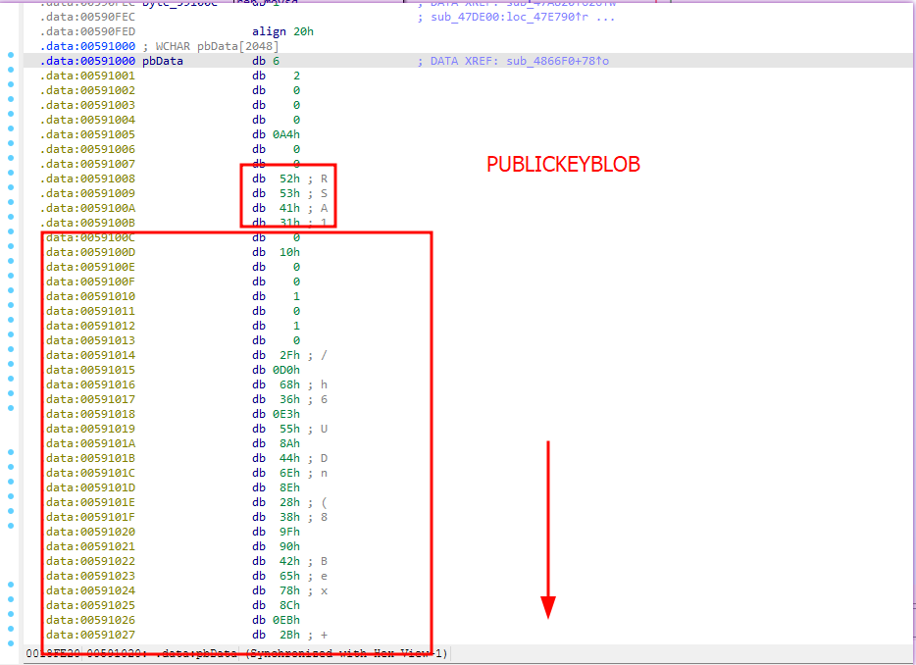Viewport: 916px width, 665px height.
Task: Click the red PUBLICKEYBLOB annotation text
Action: coord(563,164)
